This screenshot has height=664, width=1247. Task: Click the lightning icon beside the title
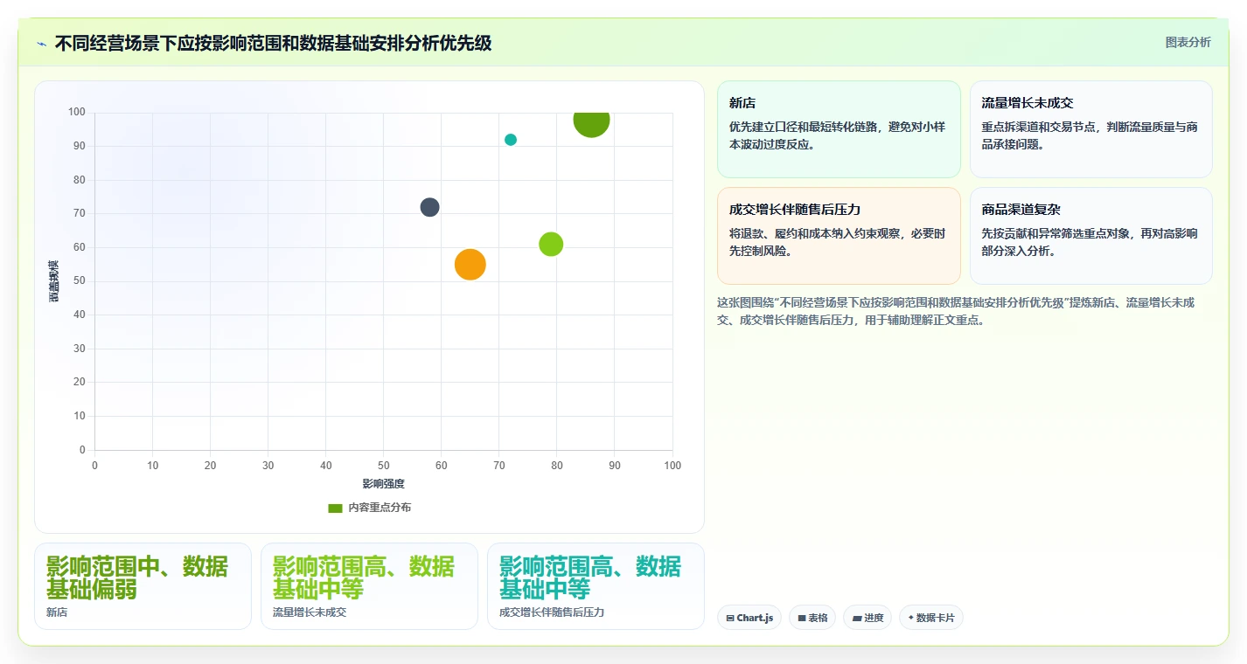41,43
